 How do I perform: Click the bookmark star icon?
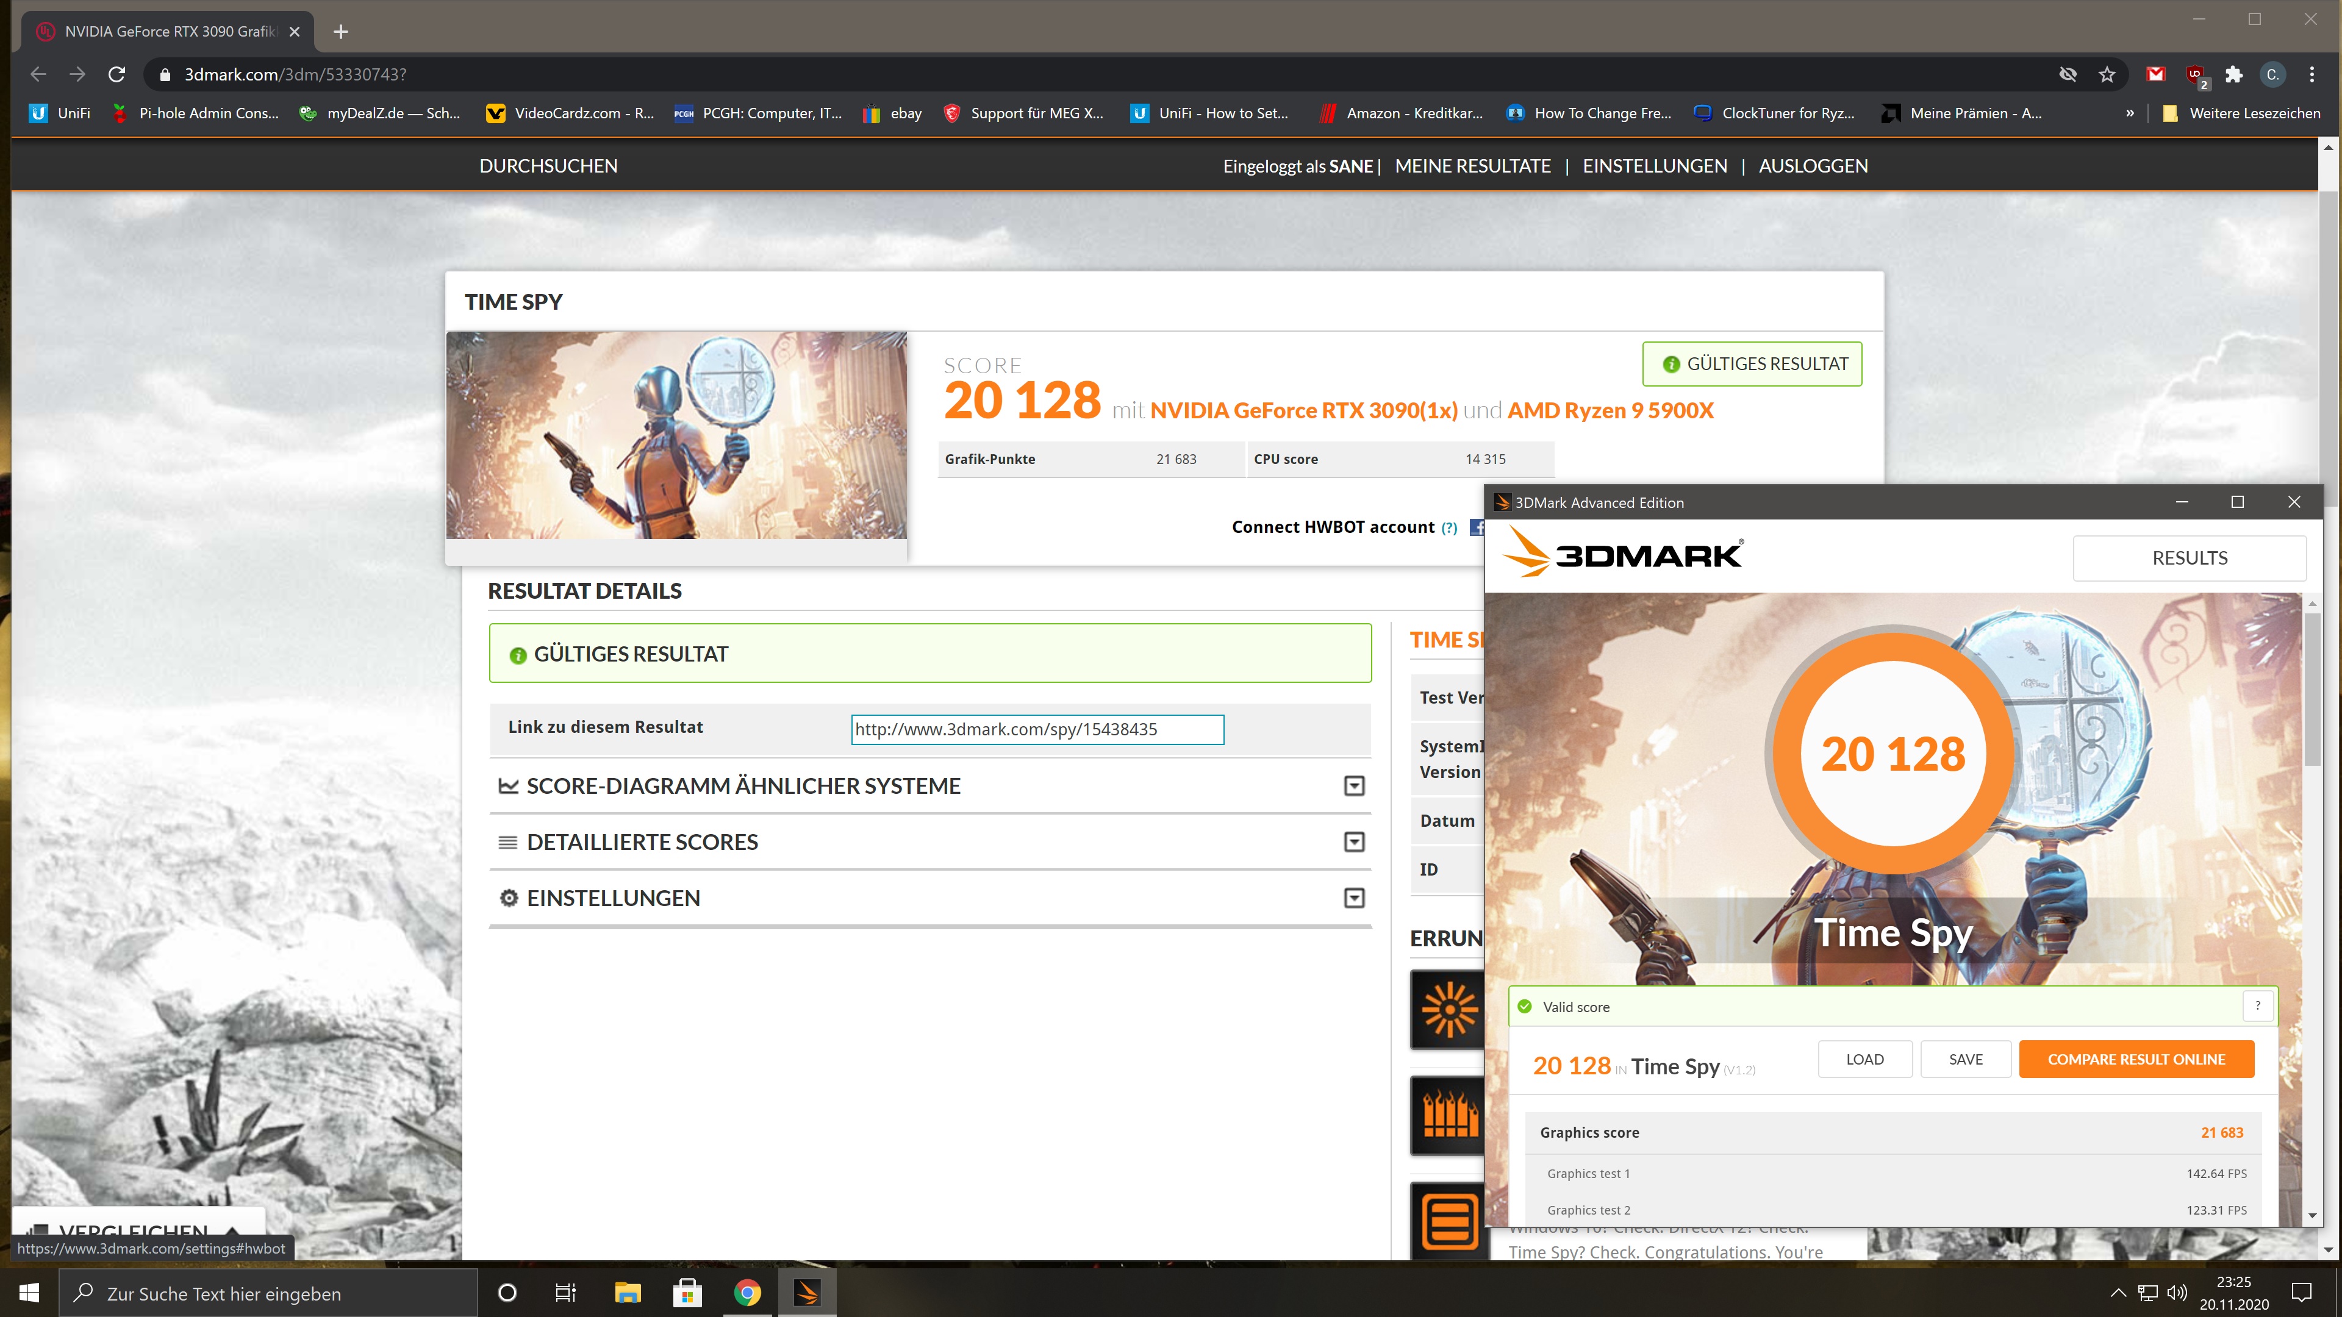pos(2107,74)
